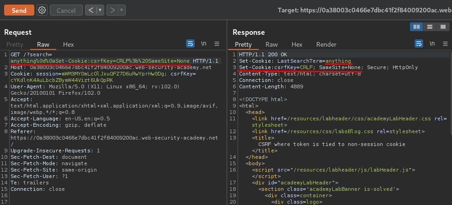Toggle word wrap in Request panel
The height and width of the screenshot is (205, 452).
coord(190,44)
